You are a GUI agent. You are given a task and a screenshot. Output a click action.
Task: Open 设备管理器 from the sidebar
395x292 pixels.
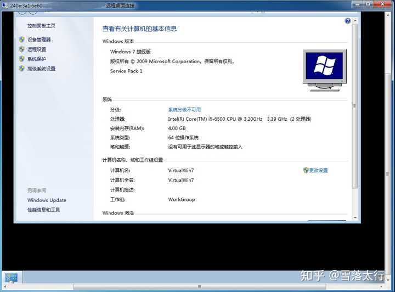pos(39,40)
